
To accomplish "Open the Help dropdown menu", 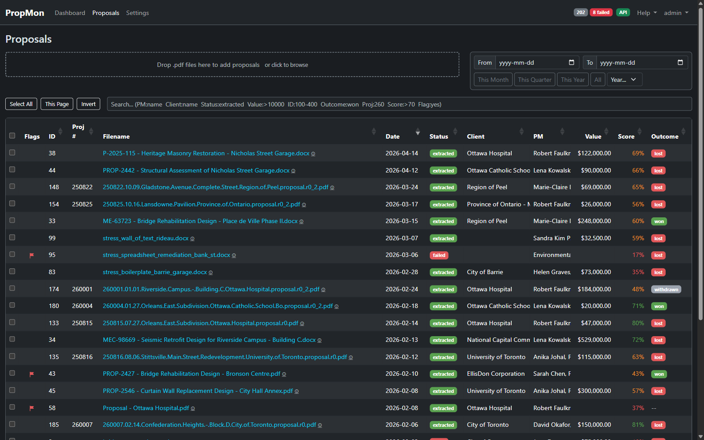I will coord(646,13).
